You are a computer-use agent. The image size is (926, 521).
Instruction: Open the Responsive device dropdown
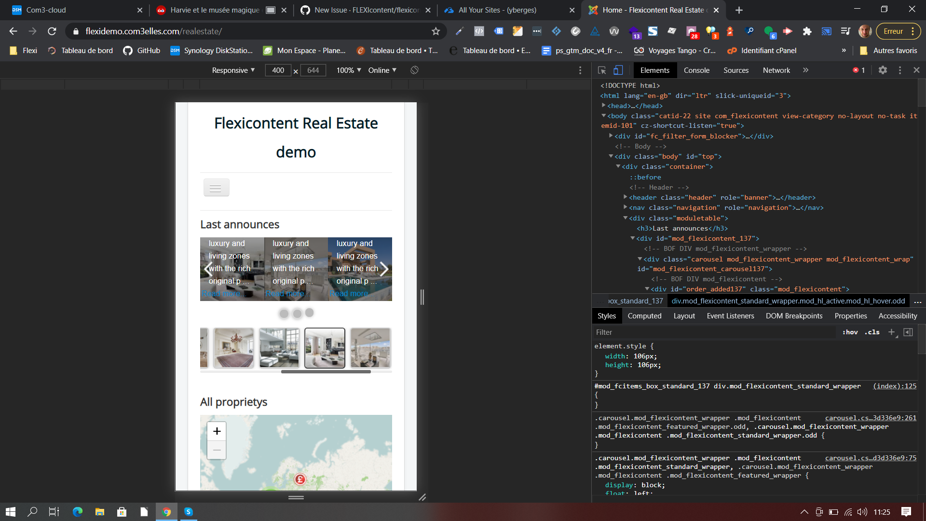(233, 70)
